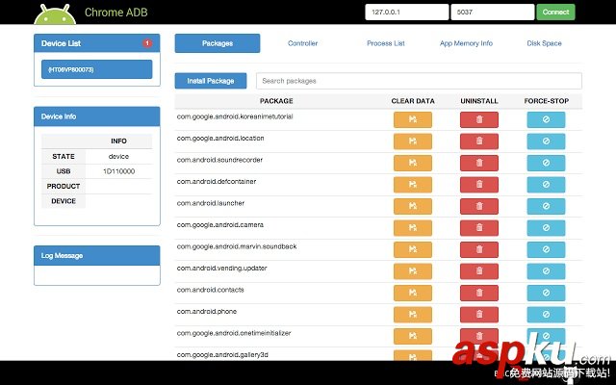The height and width of the screenshot is (385, 616).
Task: Open the Disk Space tab
Action: point(544,43)
